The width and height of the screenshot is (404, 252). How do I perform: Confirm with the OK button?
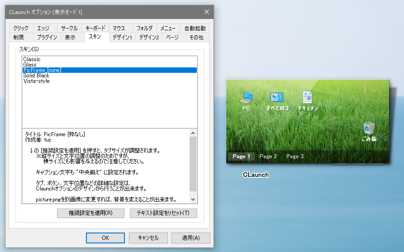tap(105, 238)
